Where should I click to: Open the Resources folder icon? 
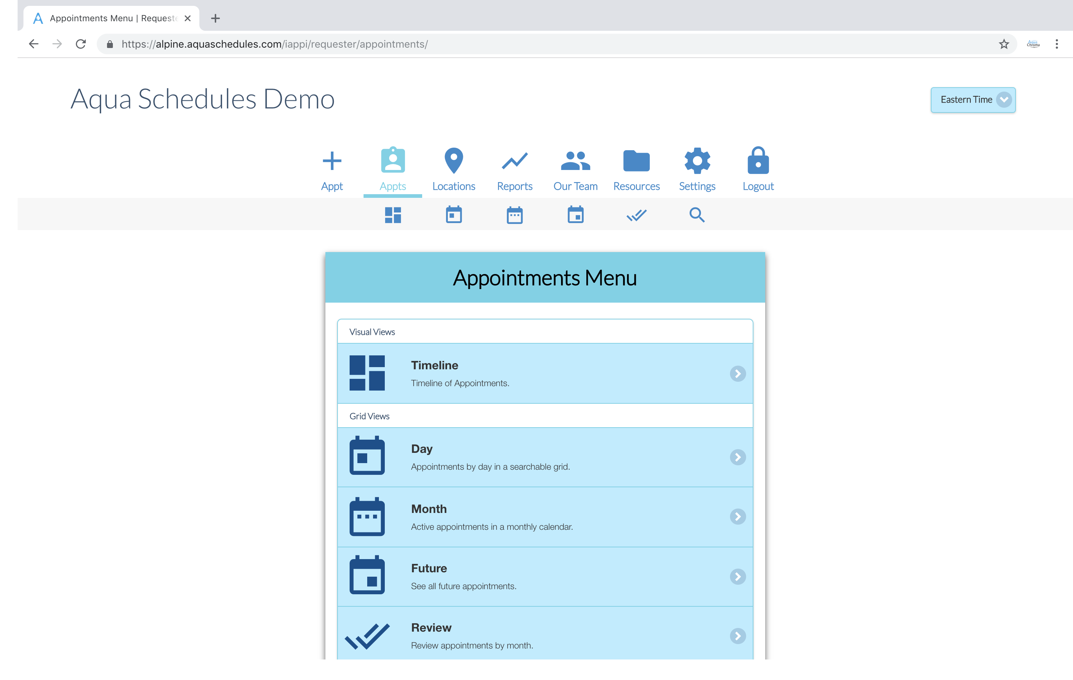tap(636, 161)
